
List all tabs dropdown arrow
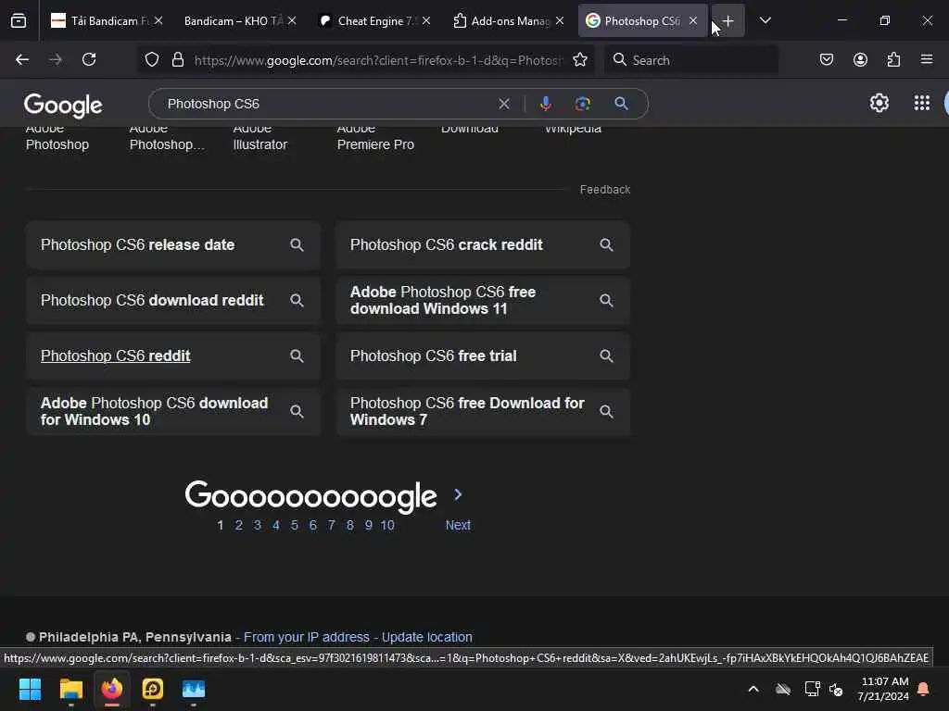tap(765, 20)
